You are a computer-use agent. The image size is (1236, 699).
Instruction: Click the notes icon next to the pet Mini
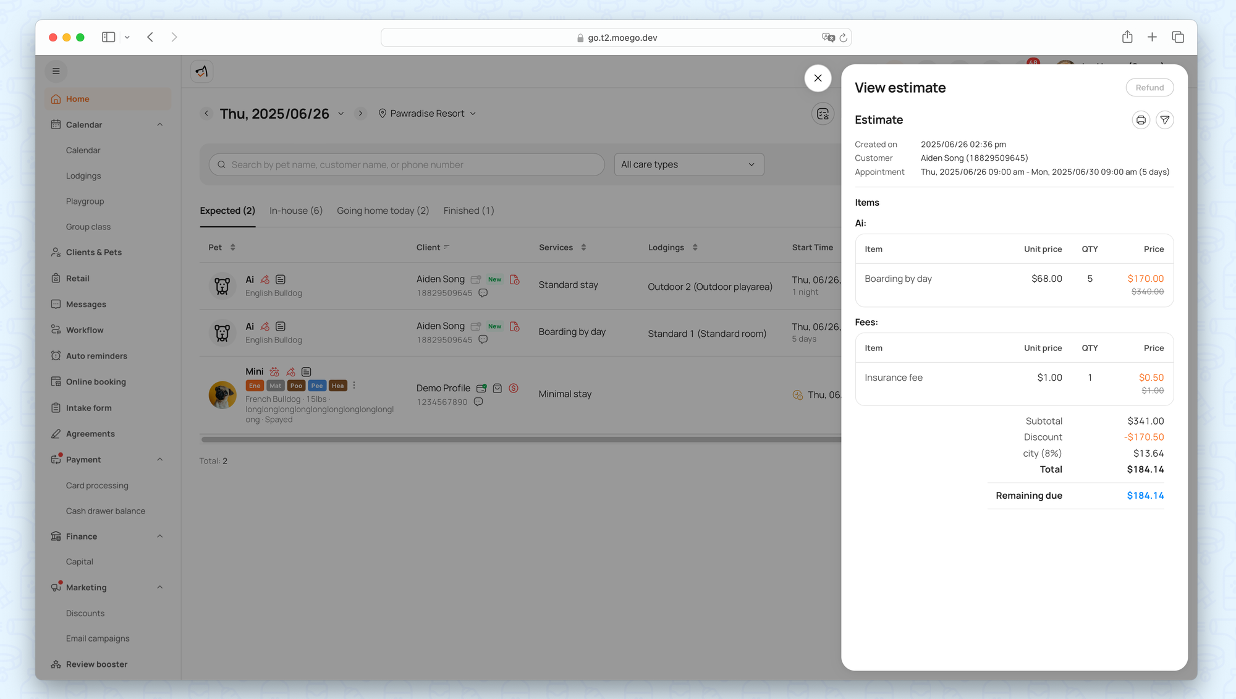pos(306,371)
